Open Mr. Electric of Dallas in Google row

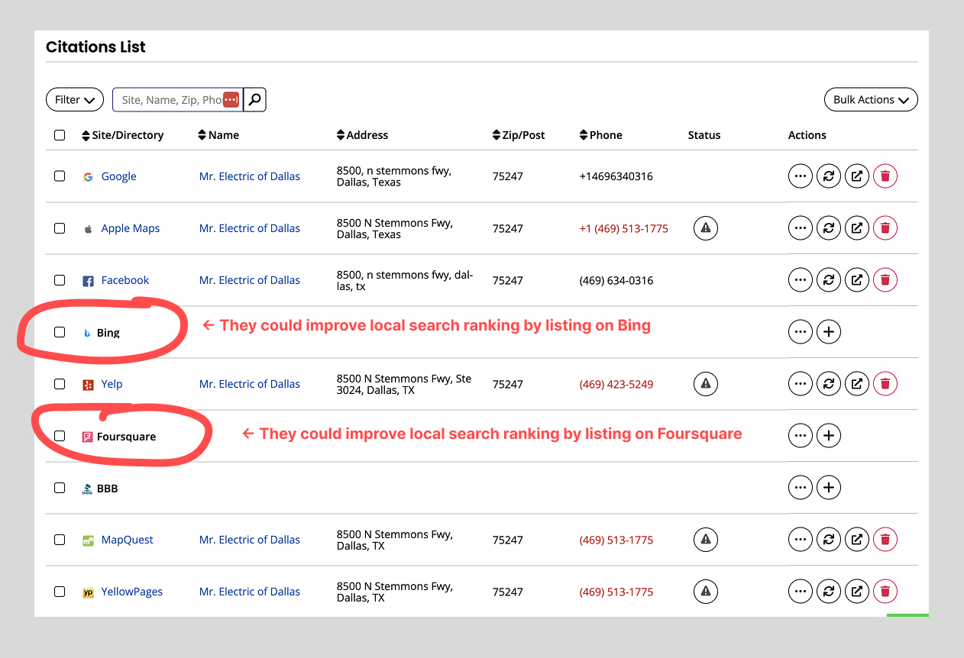click(250, 176)
